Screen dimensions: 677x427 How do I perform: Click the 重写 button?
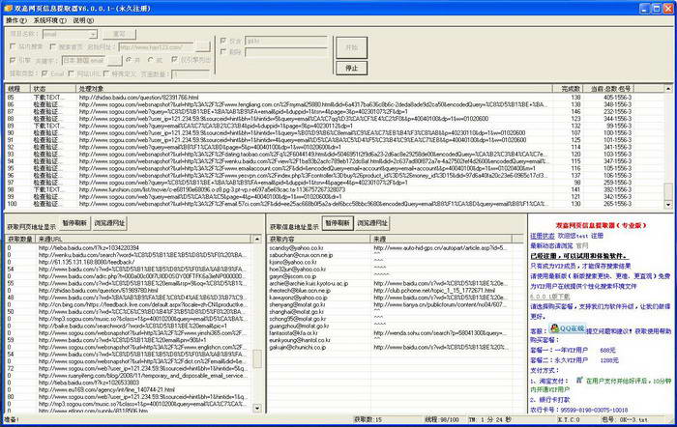tap(119, 34)
